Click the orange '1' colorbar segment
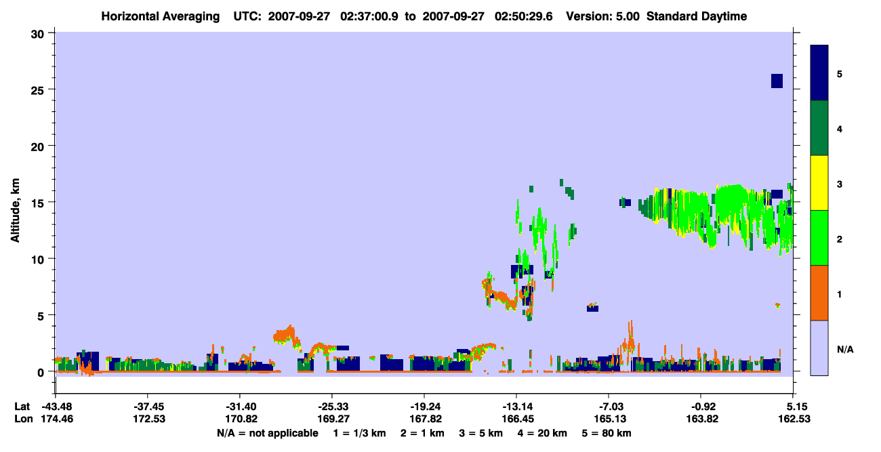 tap(819, 293)
